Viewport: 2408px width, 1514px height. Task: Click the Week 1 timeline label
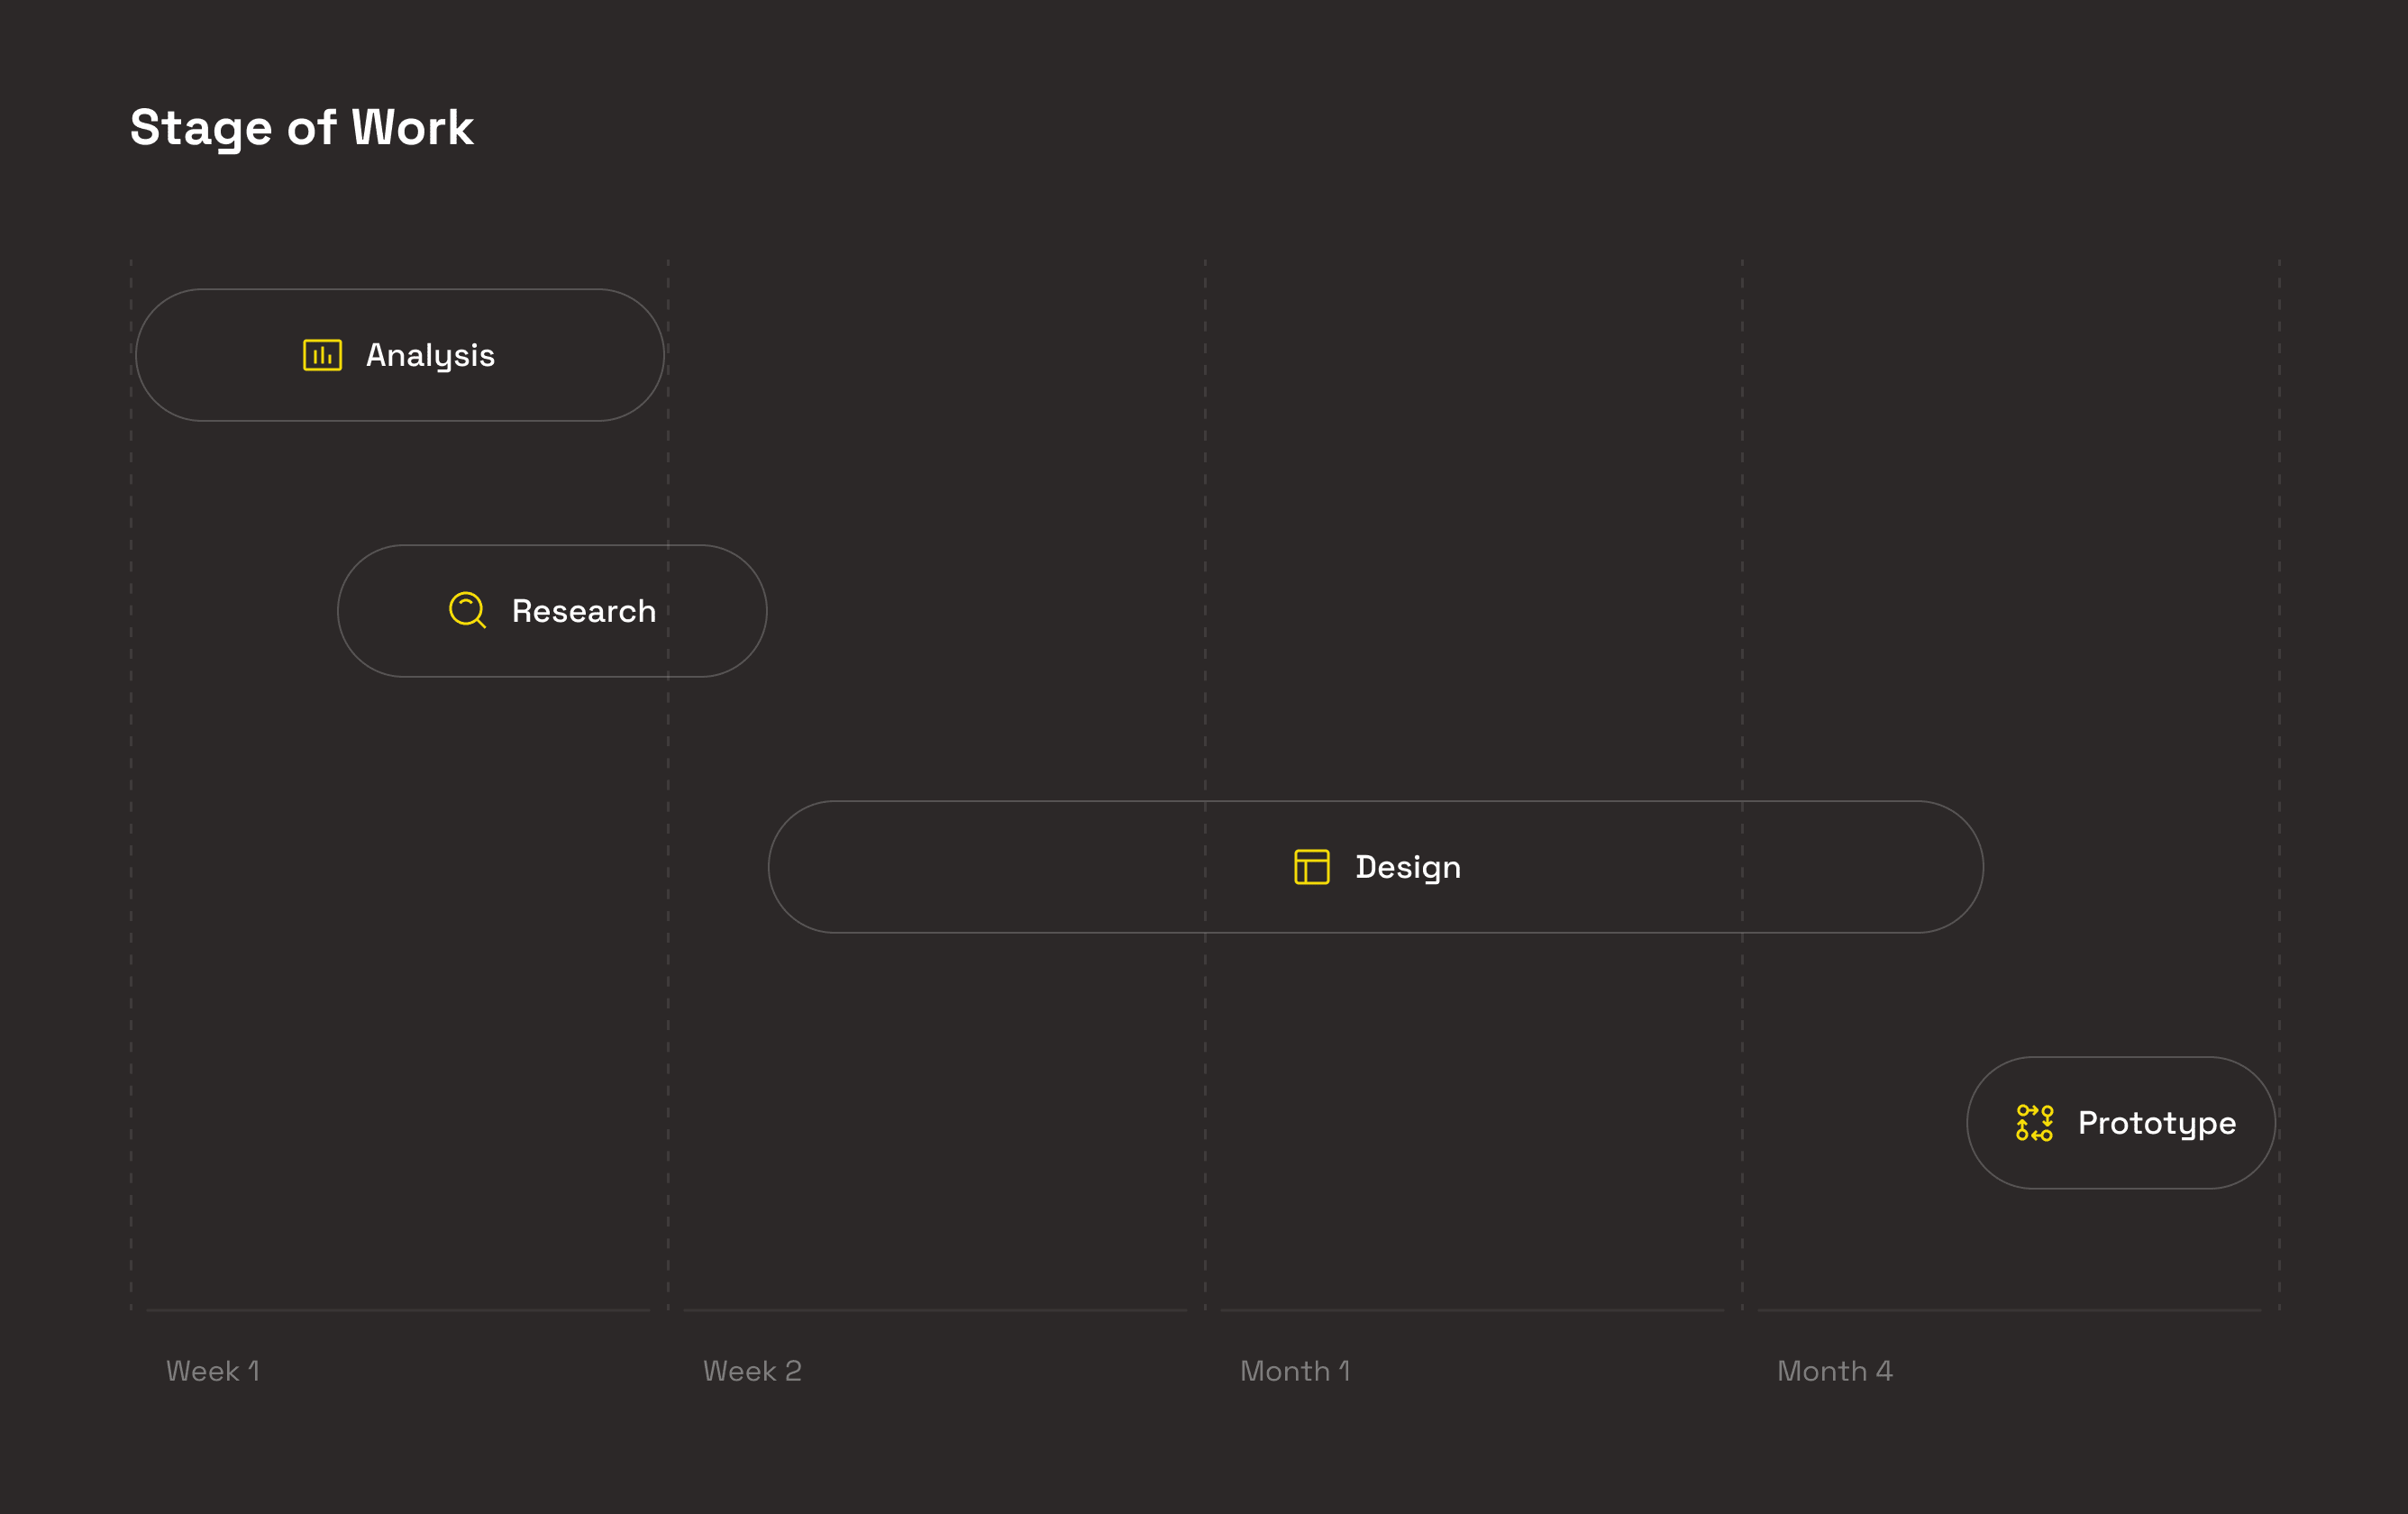click(x=213, y=1371)
